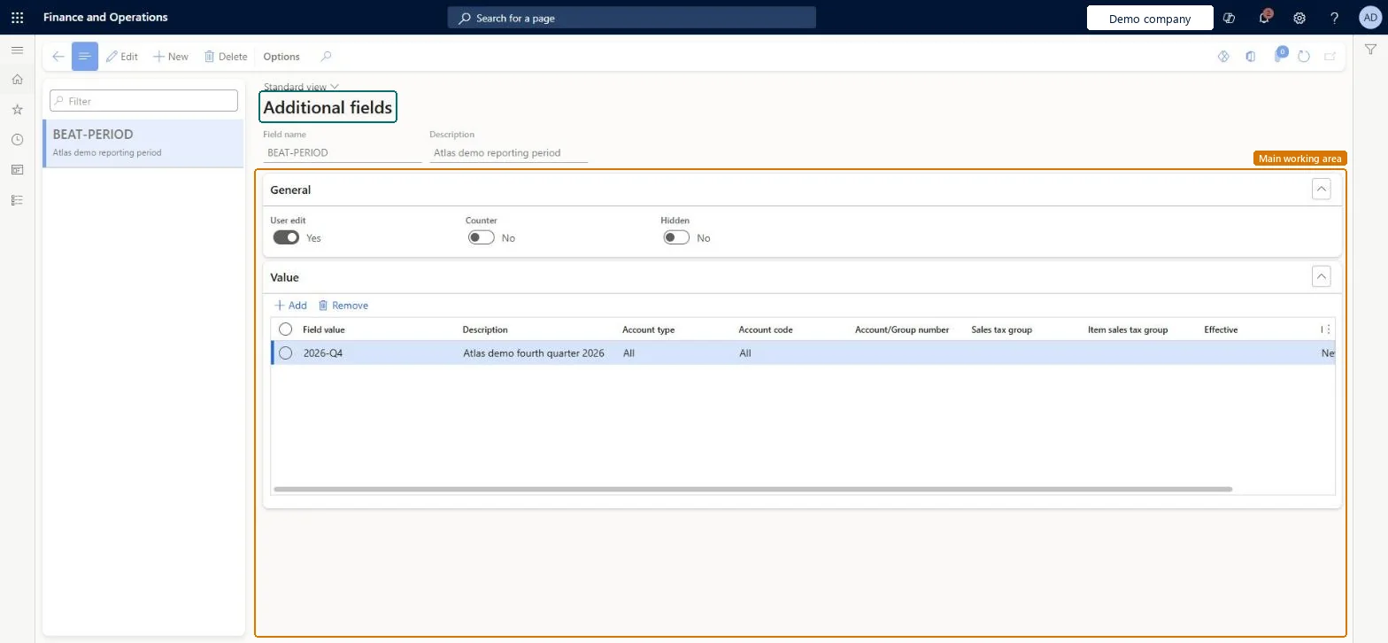
Task: Collapse the General section
Action: (x=1321, y=190)
